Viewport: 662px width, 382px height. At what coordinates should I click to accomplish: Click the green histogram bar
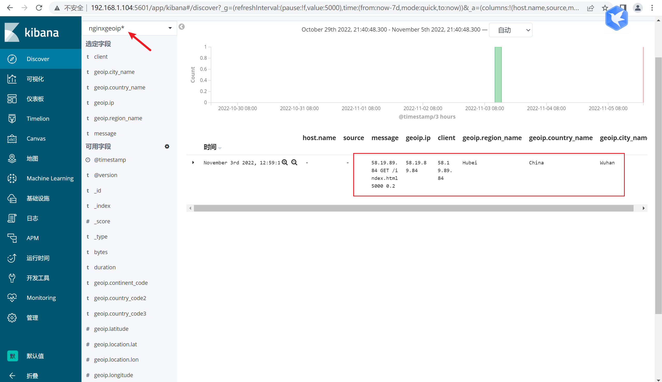click(498, 74)
